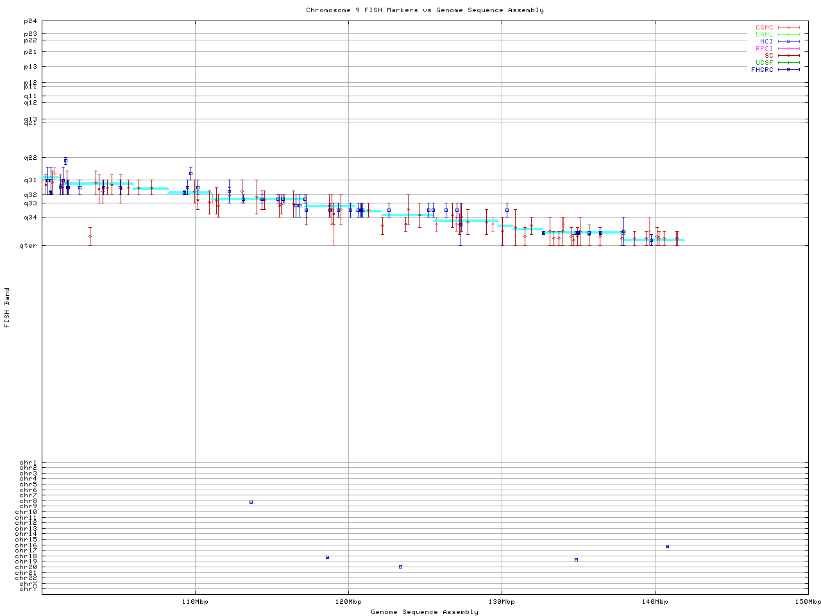Viewport: 821px width, 616px height.
Task: Click the chrY label on y-axis
Action: coord(28,588)
